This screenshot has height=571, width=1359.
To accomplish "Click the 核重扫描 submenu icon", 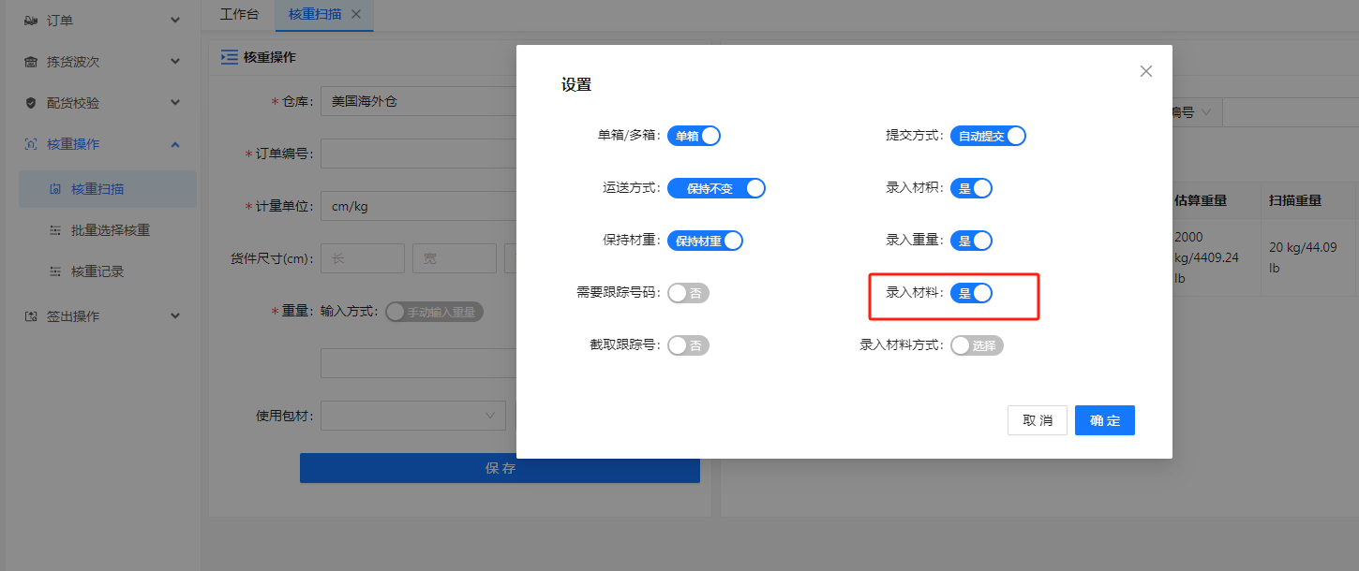I will click(54, 189).
